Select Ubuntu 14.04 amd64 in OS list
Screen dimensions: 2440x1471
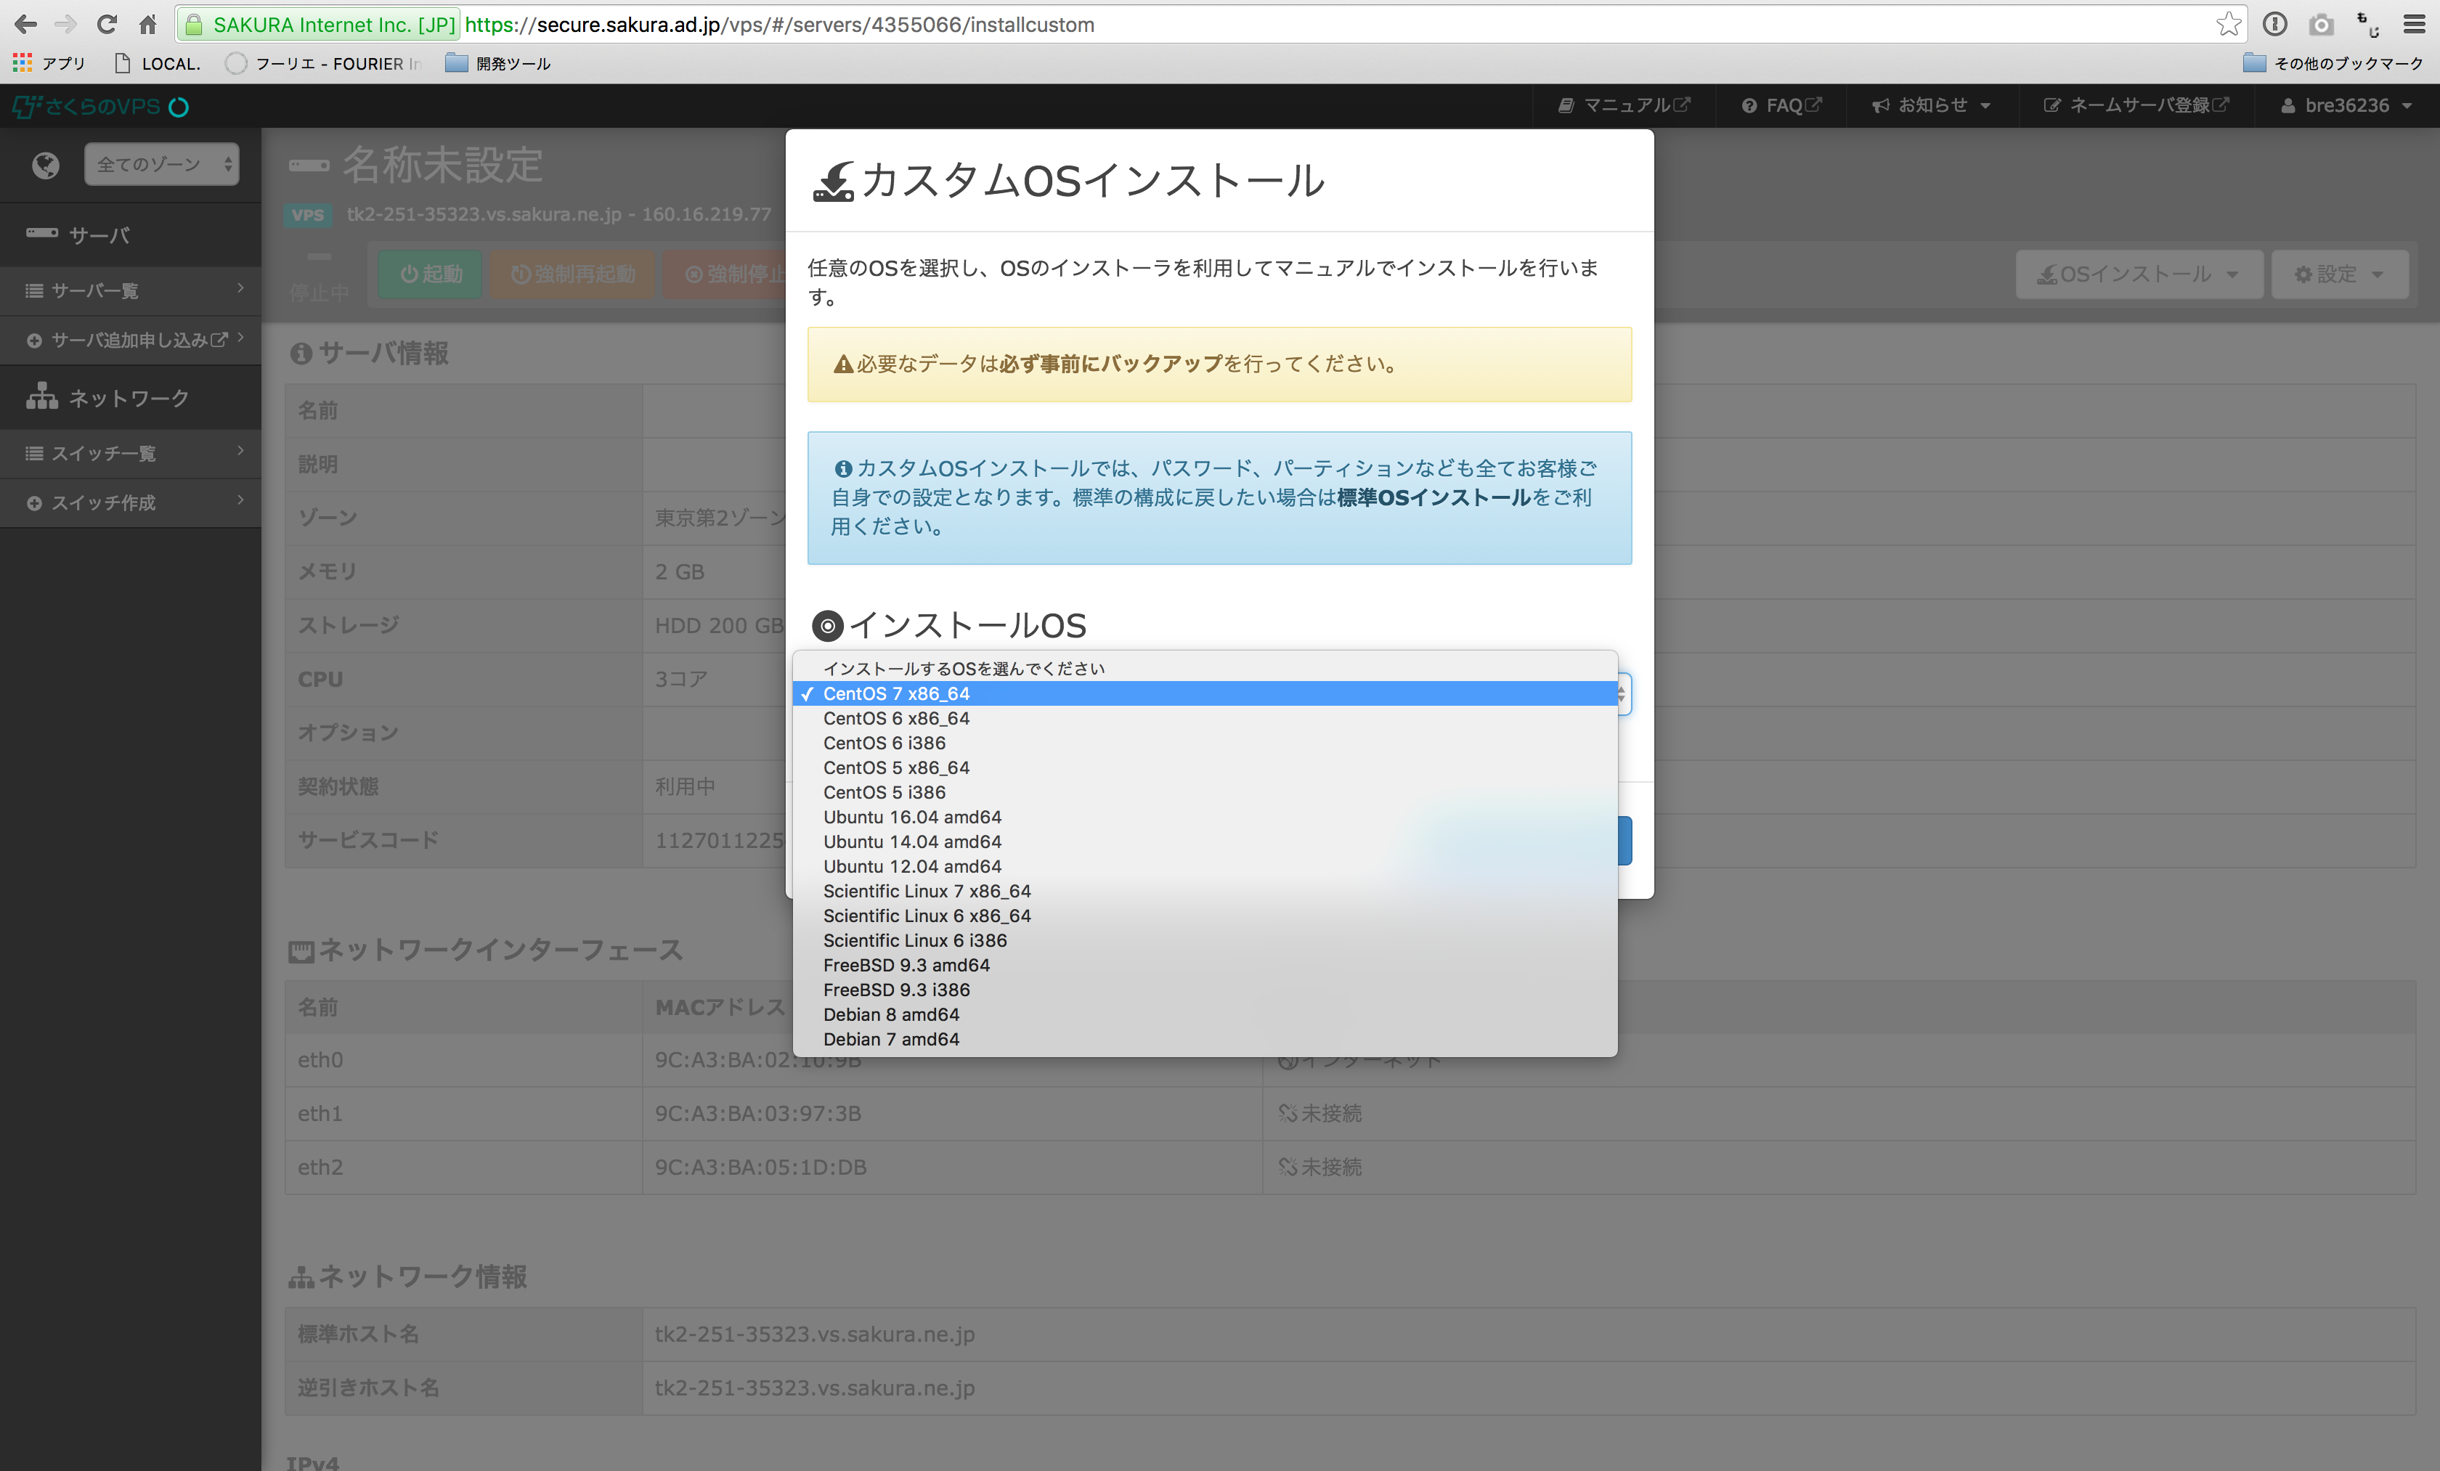[x=1205, y=842]
